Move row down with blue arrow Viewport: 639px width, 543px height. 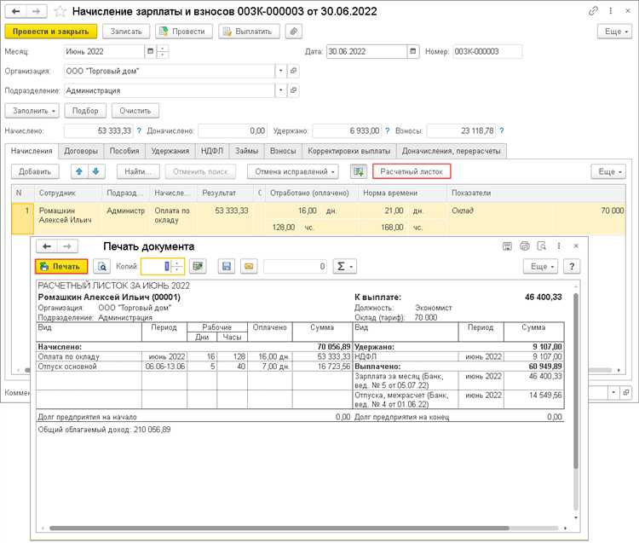(x=96, y=171)
